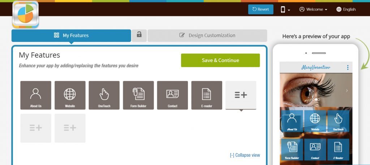Collapse the features view
The width and height of the screenshot is (370, 165).
pyautogui.click(x=245, y=155)
